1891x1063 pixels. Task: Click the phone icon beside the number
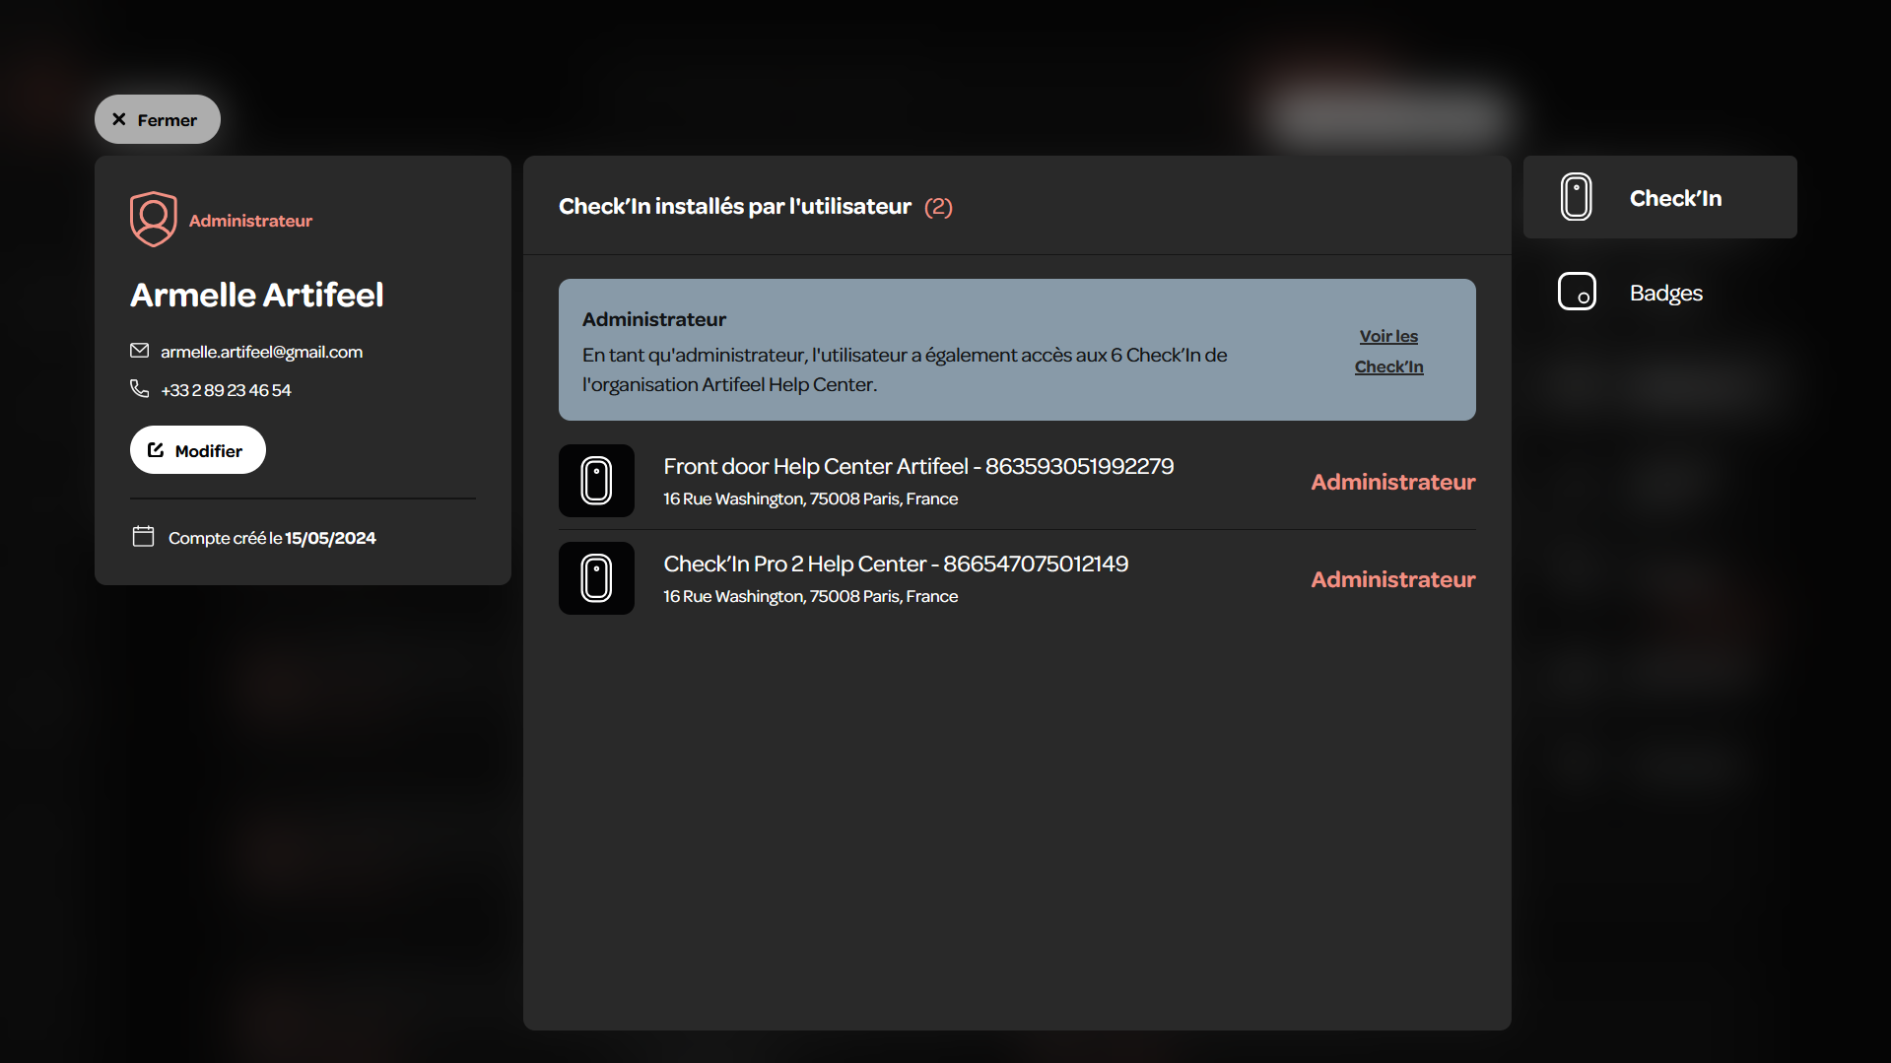click(140, 389)
